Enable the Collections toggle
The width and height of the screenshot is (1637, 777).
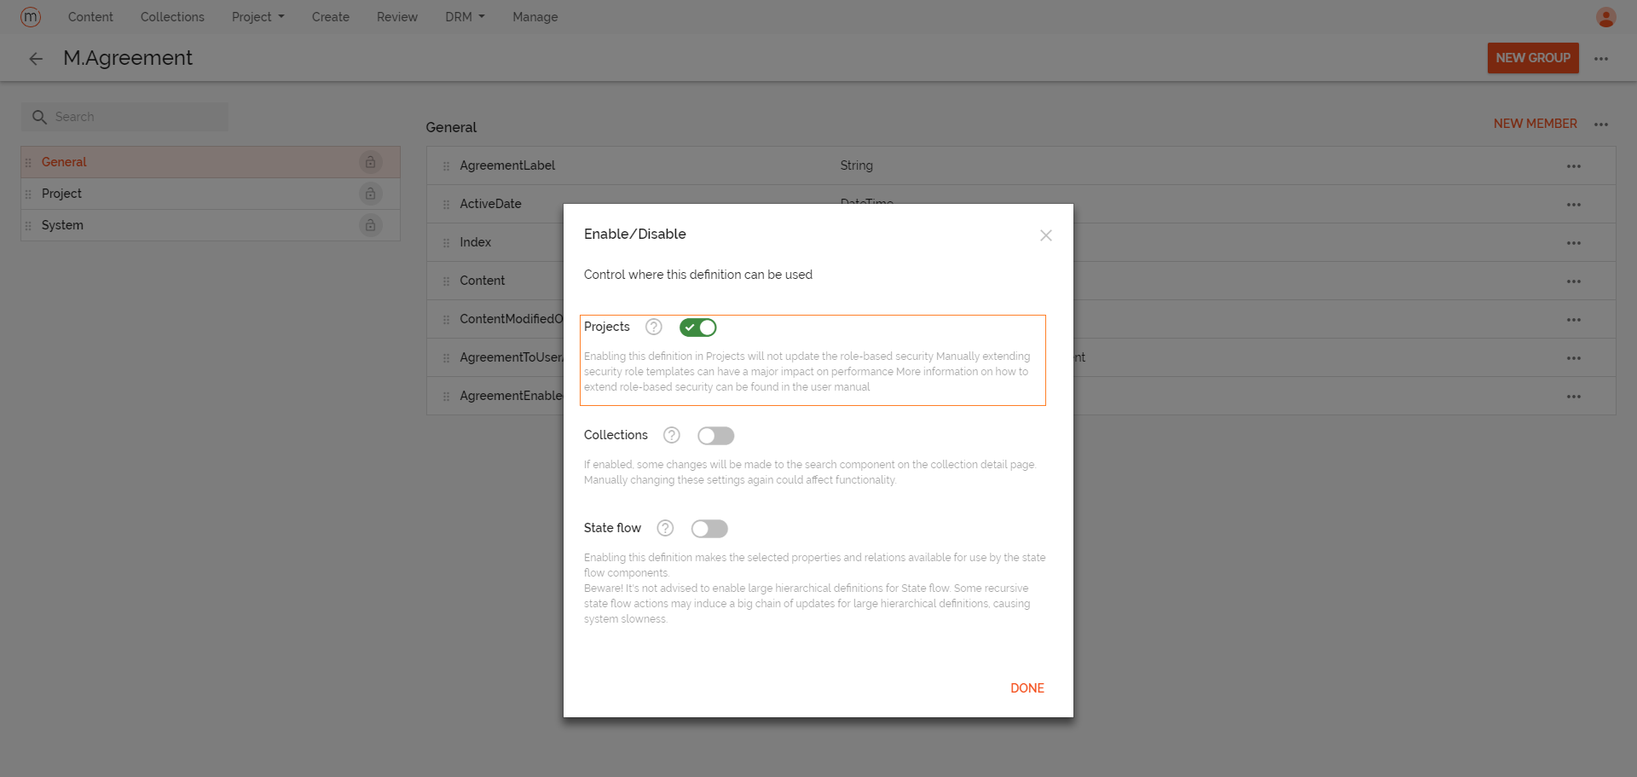(715, 436)
